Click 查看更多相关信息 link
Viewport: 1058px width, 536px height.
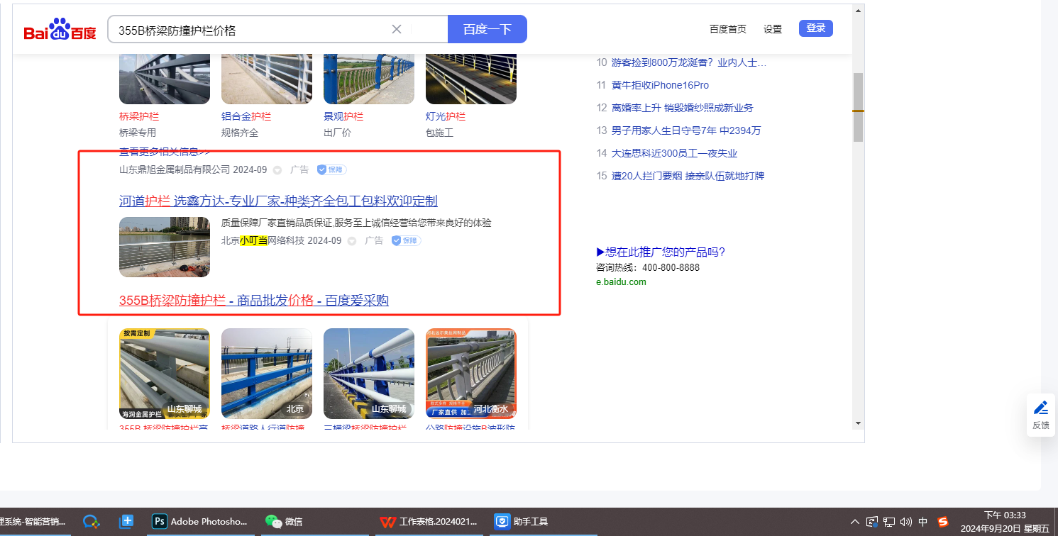pyautogui.click(x=165, y=152)
